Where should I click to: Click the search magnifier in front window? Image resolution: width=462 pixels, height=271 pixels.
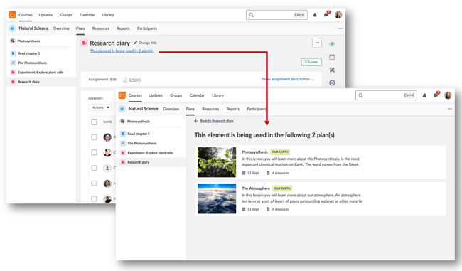click(x=361, y=95)
